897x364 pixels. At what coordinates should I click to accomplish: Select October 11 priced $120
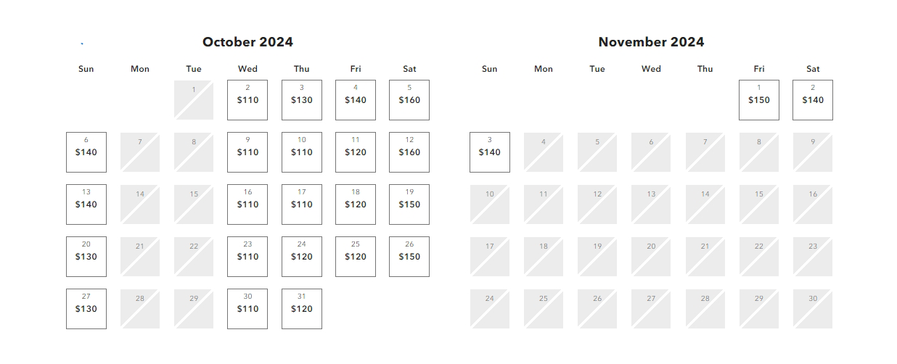pyautogui.click(x=356, y=152)
